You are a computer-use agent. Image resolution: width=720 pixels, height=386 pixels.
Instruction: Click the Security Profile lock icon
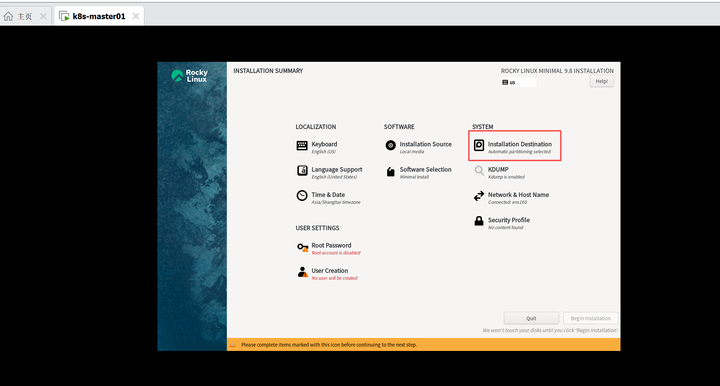[479, 221]
